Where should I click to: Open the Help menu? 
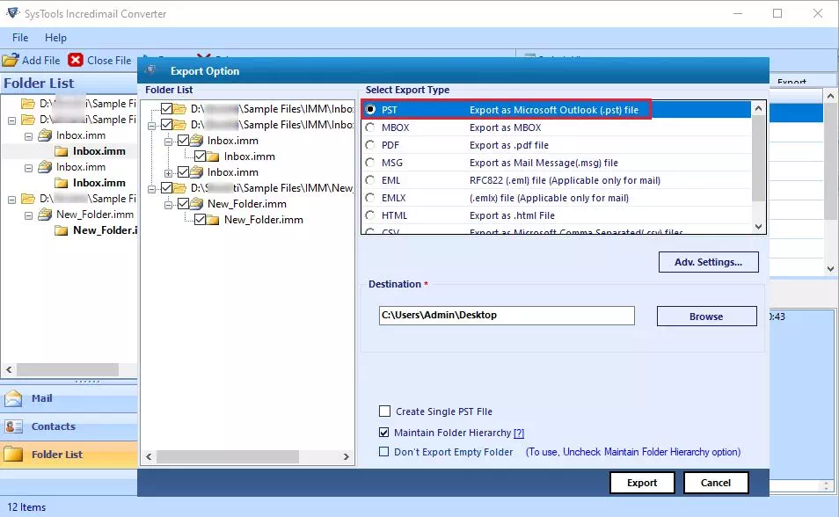click(x=55, y=38)
